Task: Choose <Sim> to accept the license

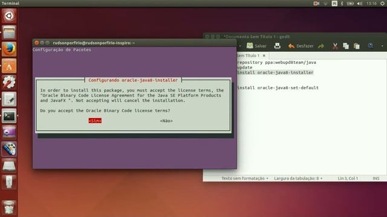Action: (x=95, y=121)
